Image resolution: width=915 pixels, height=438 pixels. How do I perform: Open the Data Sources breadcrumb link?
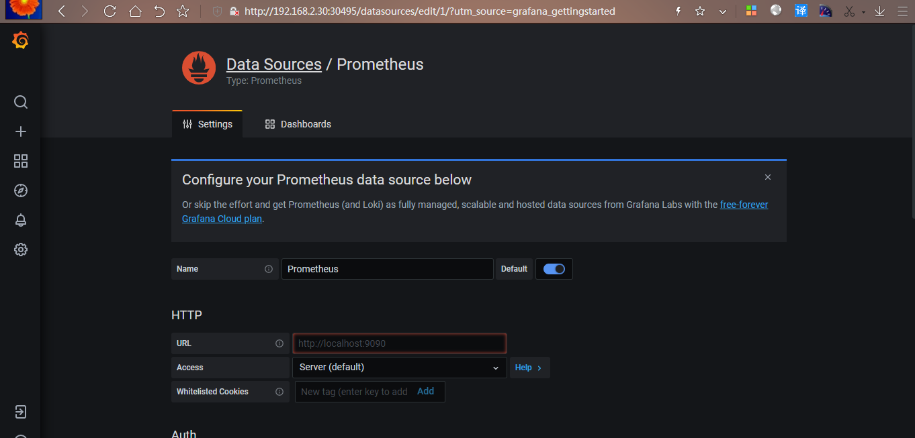pyautogui.click(x=274, y=64)
